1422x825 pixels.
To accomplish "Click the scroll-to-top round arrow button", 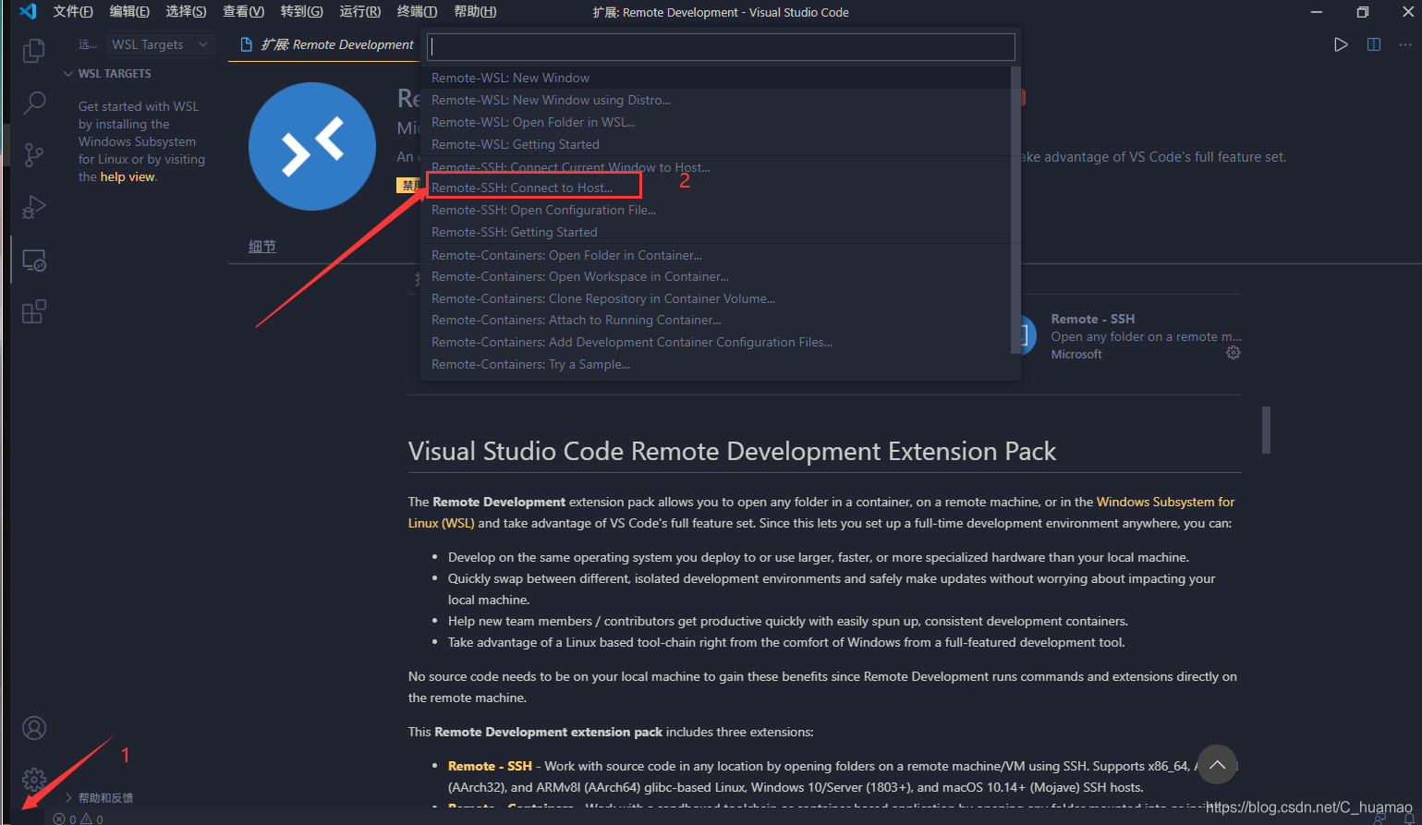I will (x=1217, y=764).
